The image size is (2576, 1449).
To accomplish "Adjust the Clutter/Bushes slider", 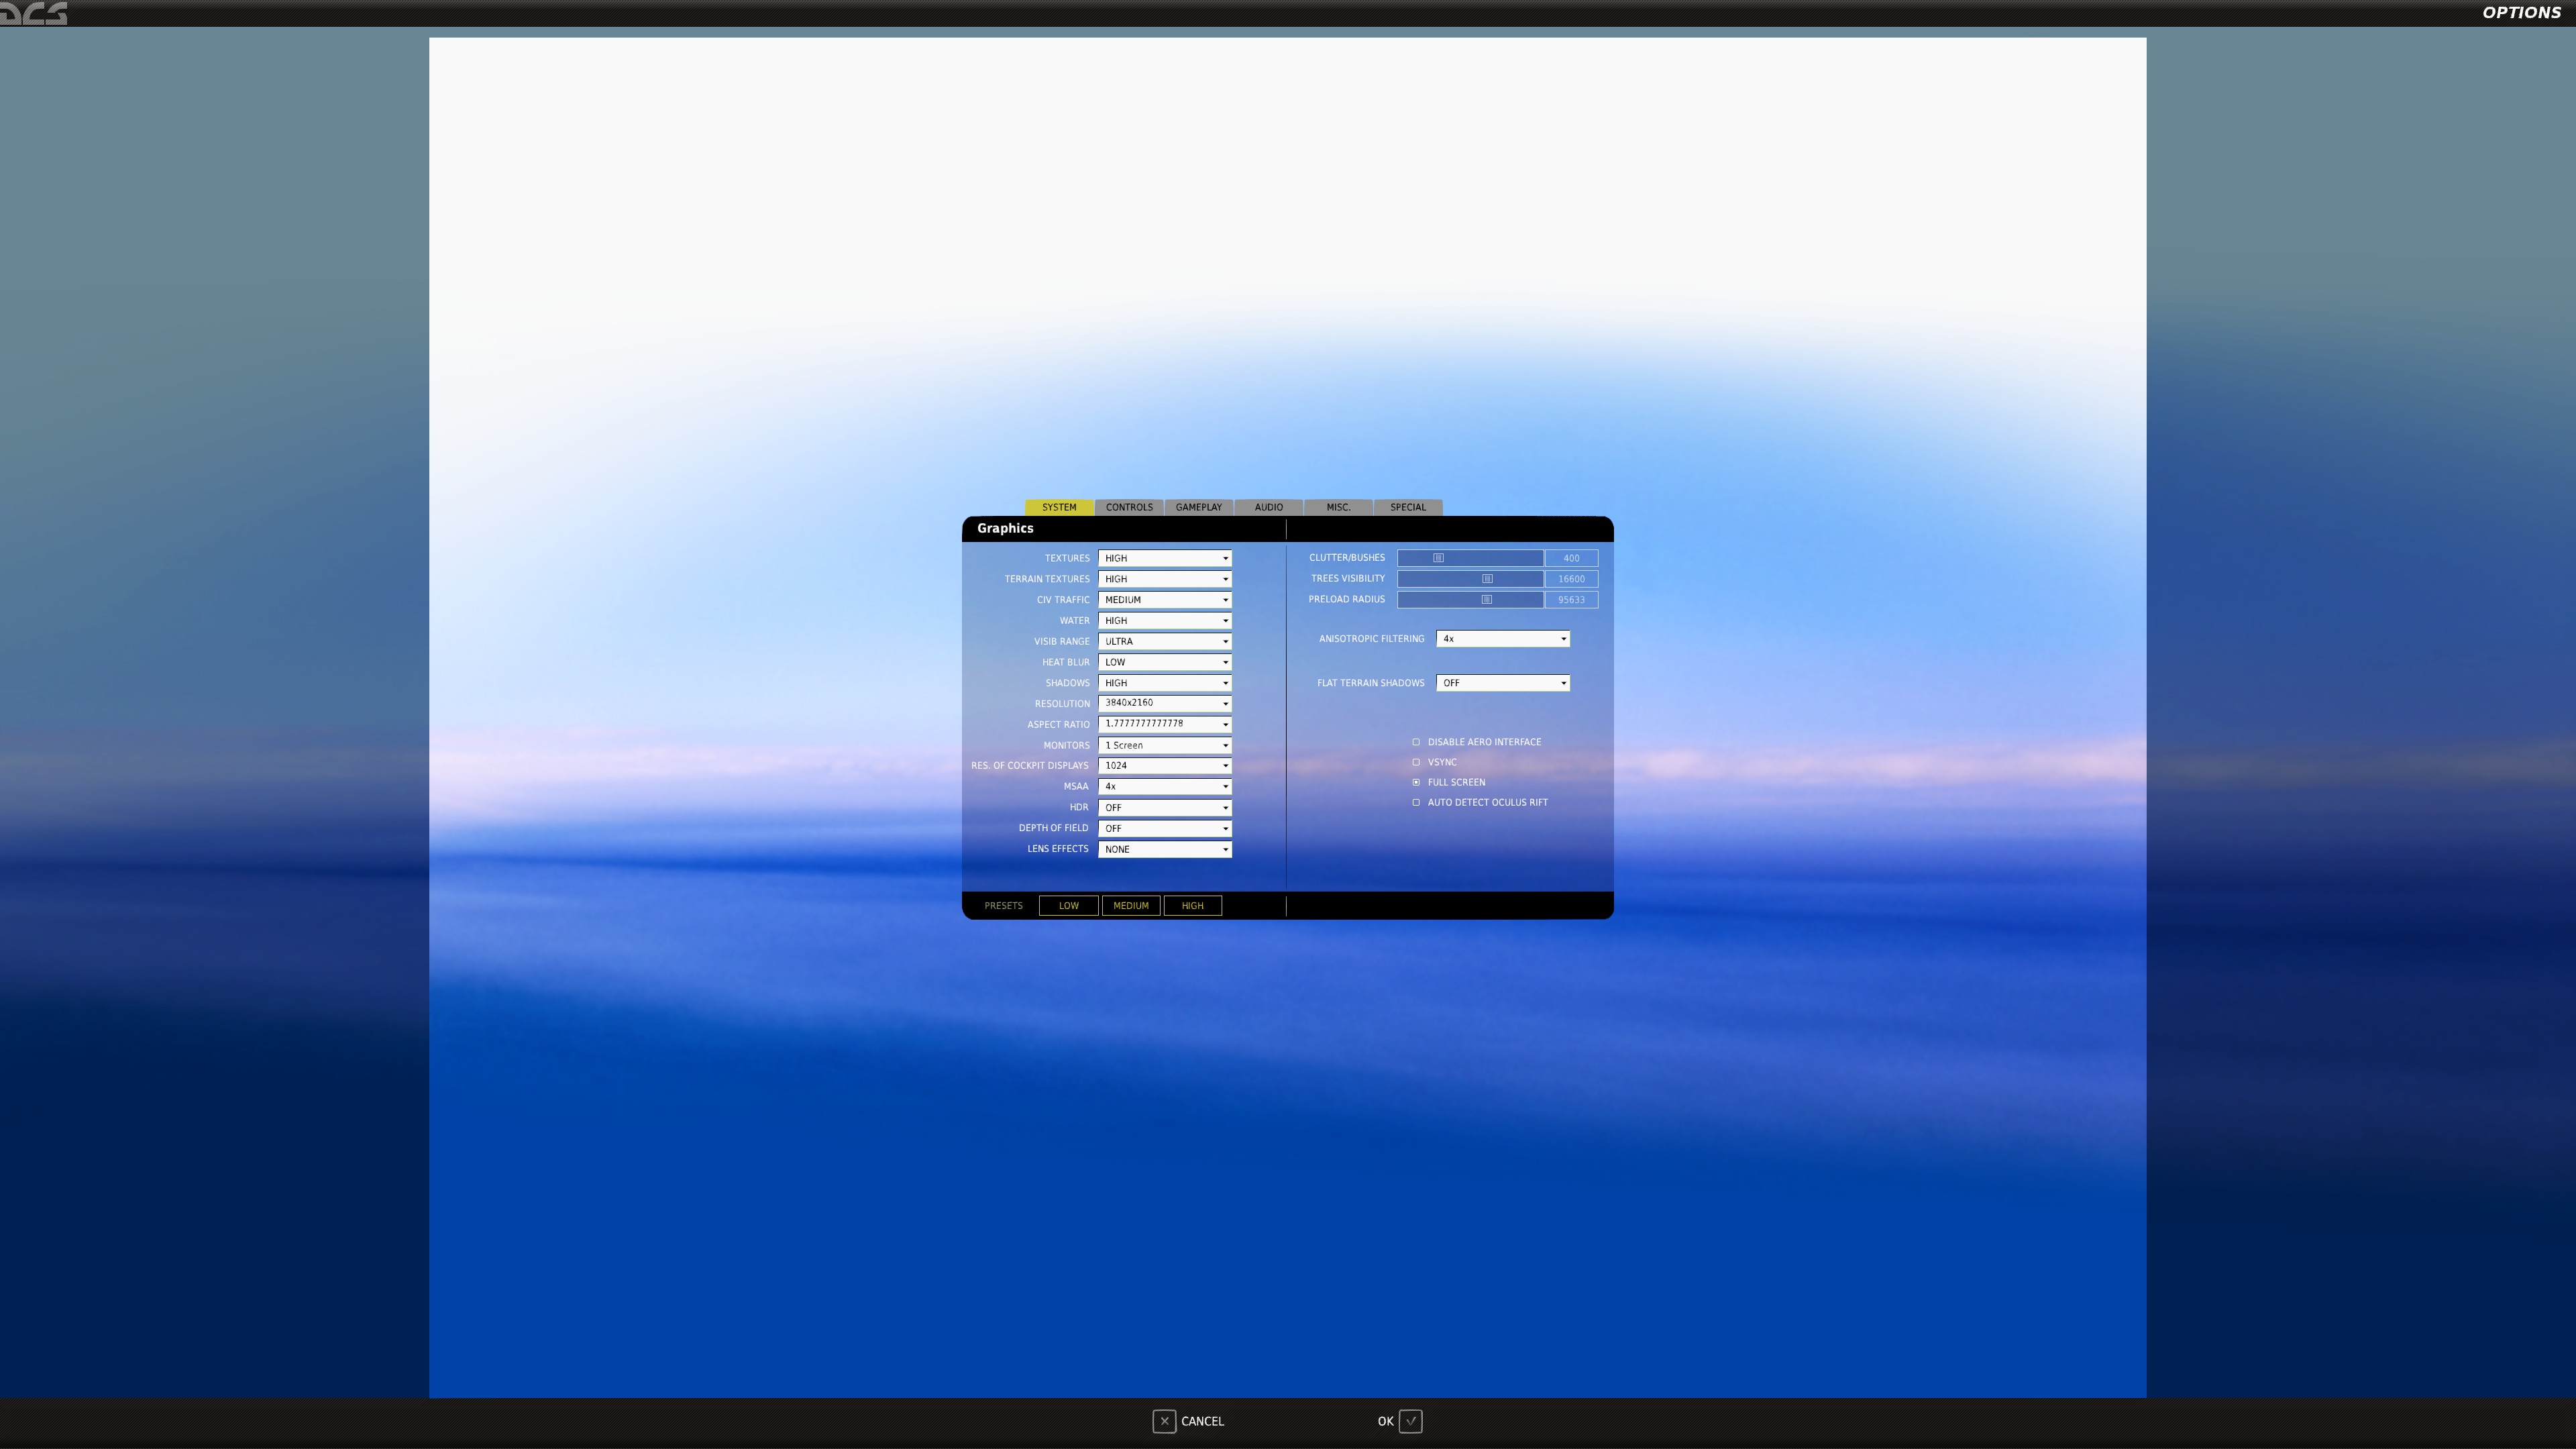I will (1470, 558).
